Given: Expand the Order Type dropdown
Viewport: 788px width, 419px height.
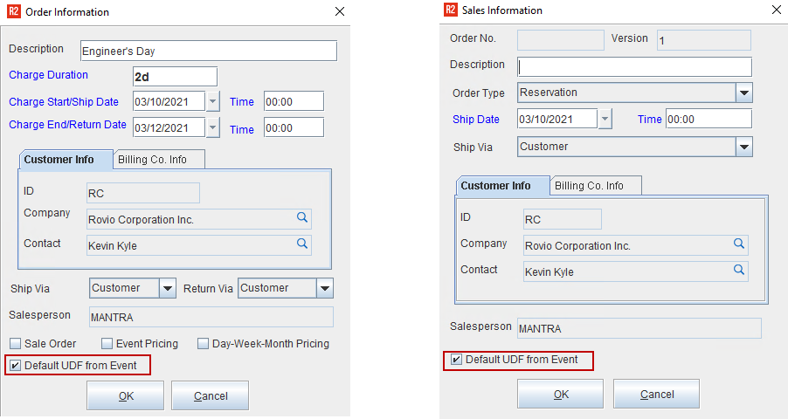Looking at the screenshot, I should [x=743, y=93].
